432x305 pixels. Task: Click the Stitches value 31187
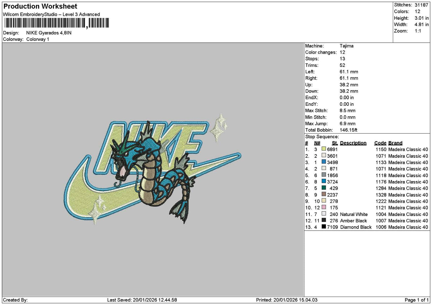(x=422, y=5)
